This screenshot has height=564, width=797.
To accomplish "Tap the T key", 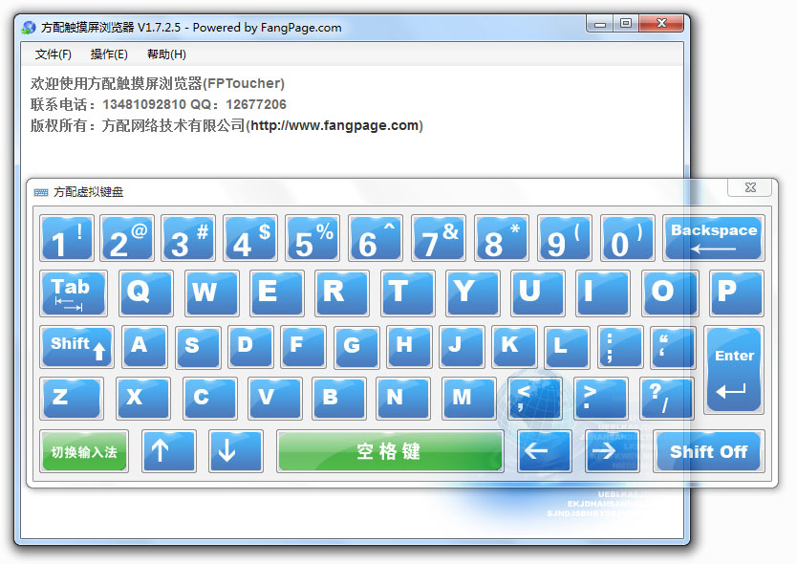I will pyautogui.click(x=408, y=293).
